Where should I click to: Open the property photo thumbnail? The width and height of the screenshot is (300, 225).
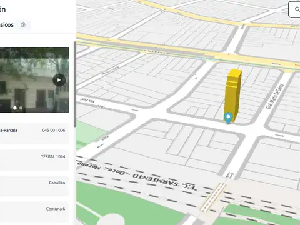tap(34, 80)
